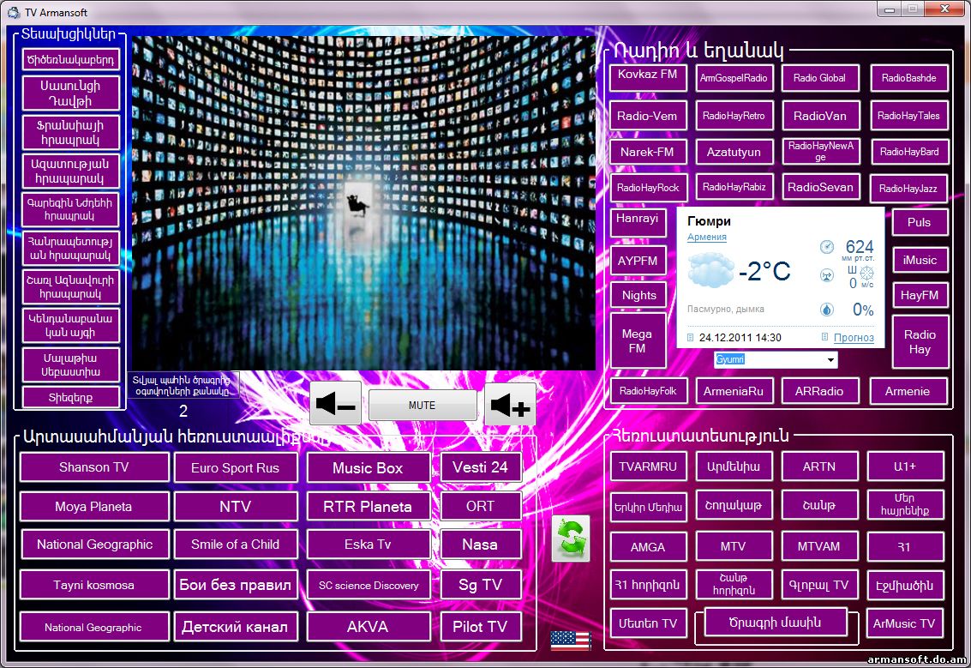Select AYPFM radio station
971x668 pixels.
pos(638,261)
